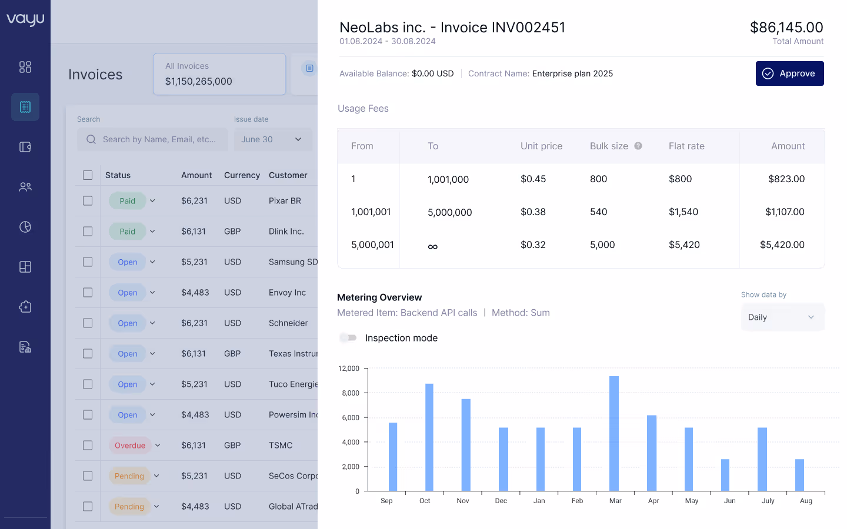847x529 pixels.
Task: Click Available Balance $0.00 USD text
Action: click(396, 73)
